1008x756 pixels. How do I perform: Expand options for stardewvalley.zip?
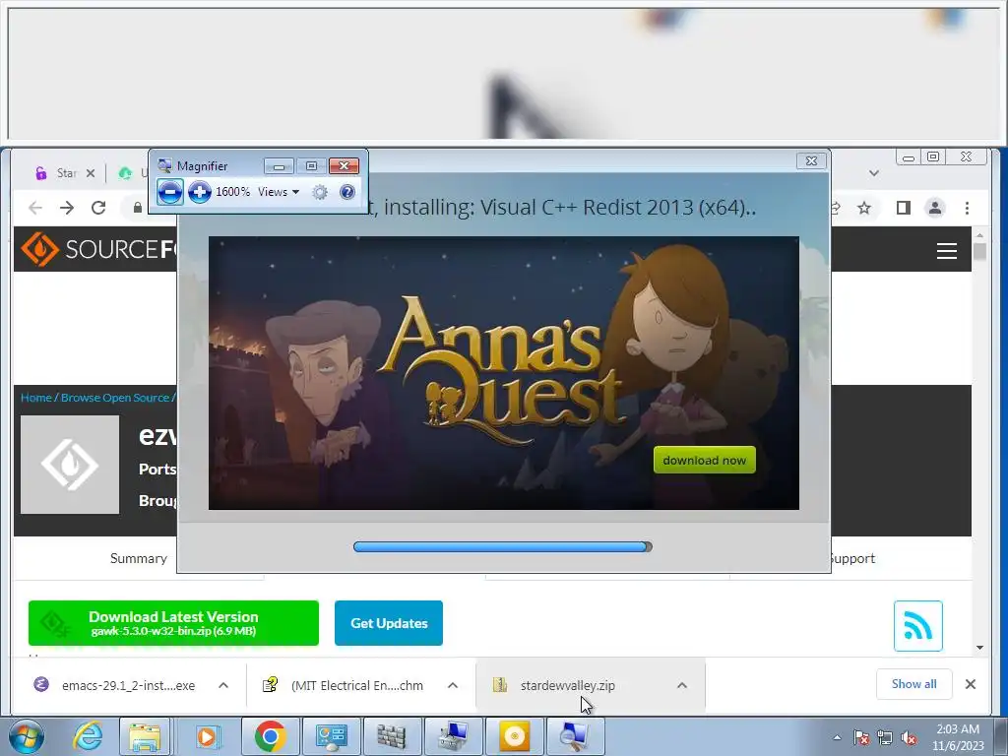point(682,685)
